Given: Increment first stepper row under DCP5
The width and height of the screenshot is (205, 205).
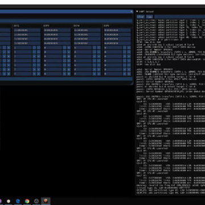Looking at the screenshot, I should coord(129,48).
